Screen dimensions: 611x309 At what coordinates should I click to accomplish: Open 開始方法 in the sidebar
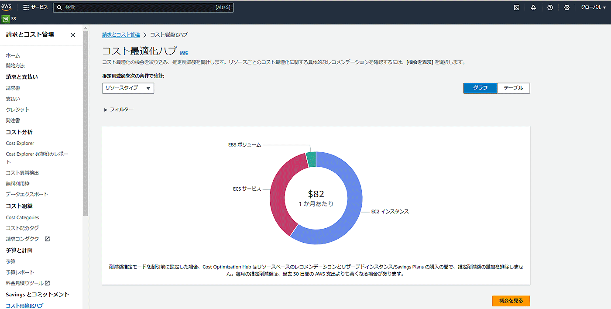[x=15, y=65]
